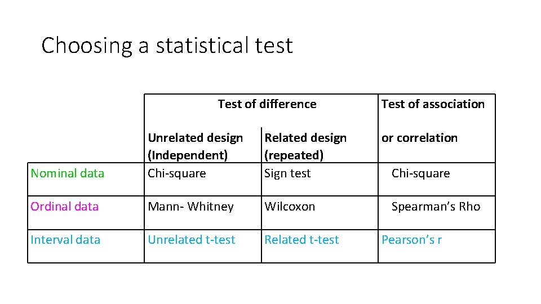Select the green "Nominal data" row label
Viewport: 541px width, 304px height.
(x=68, y=173)
